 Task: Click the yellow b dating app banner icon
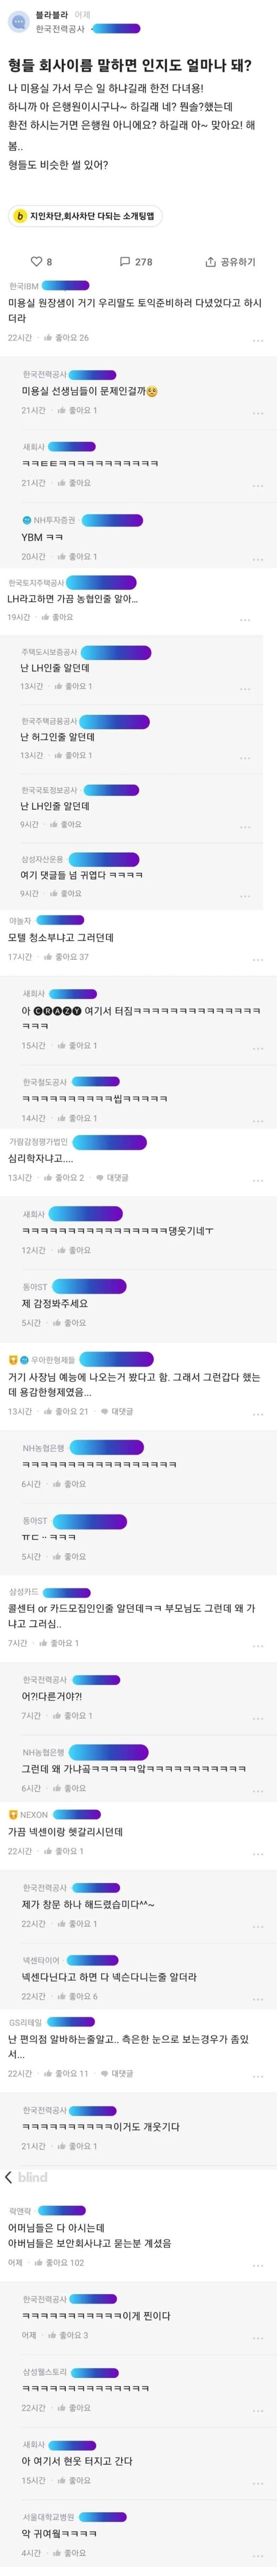pyautogui.click(x=19, y=216)
